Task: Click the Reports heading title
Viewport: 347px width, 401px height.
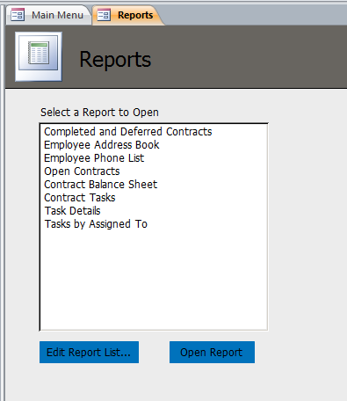Action: (115, 60)
